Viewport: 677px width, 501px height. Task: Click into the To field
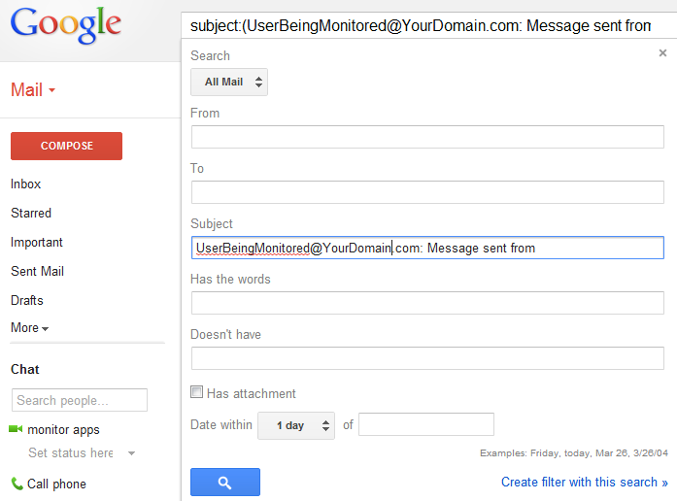tap(427, 192)
